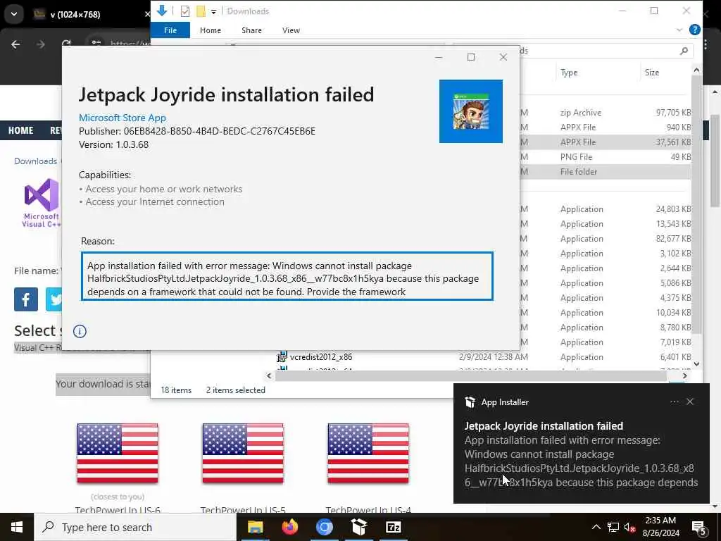721x541 pixels.
Task: Open 7-Zip from the taskbar
Action: (393, 527)
